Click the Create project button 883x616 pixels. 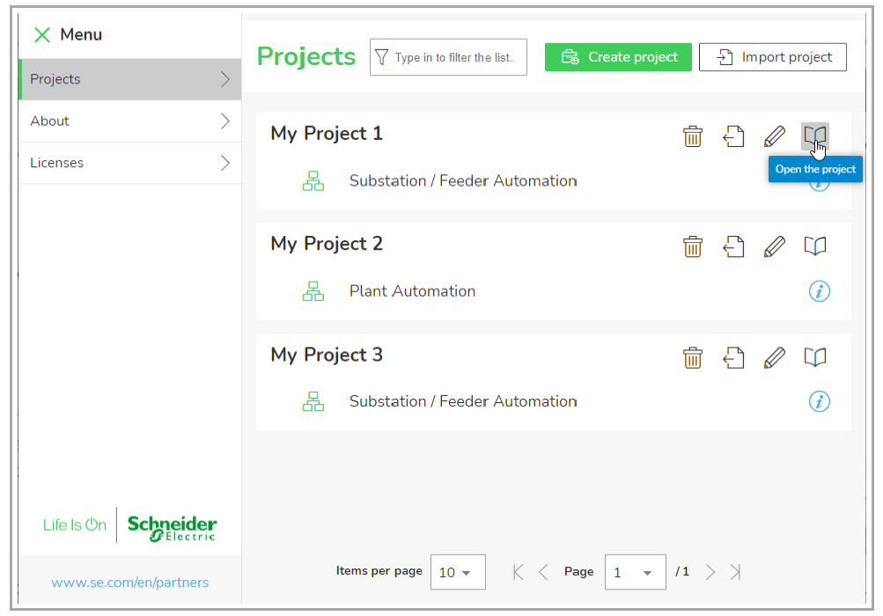click(x=618, y=57)
